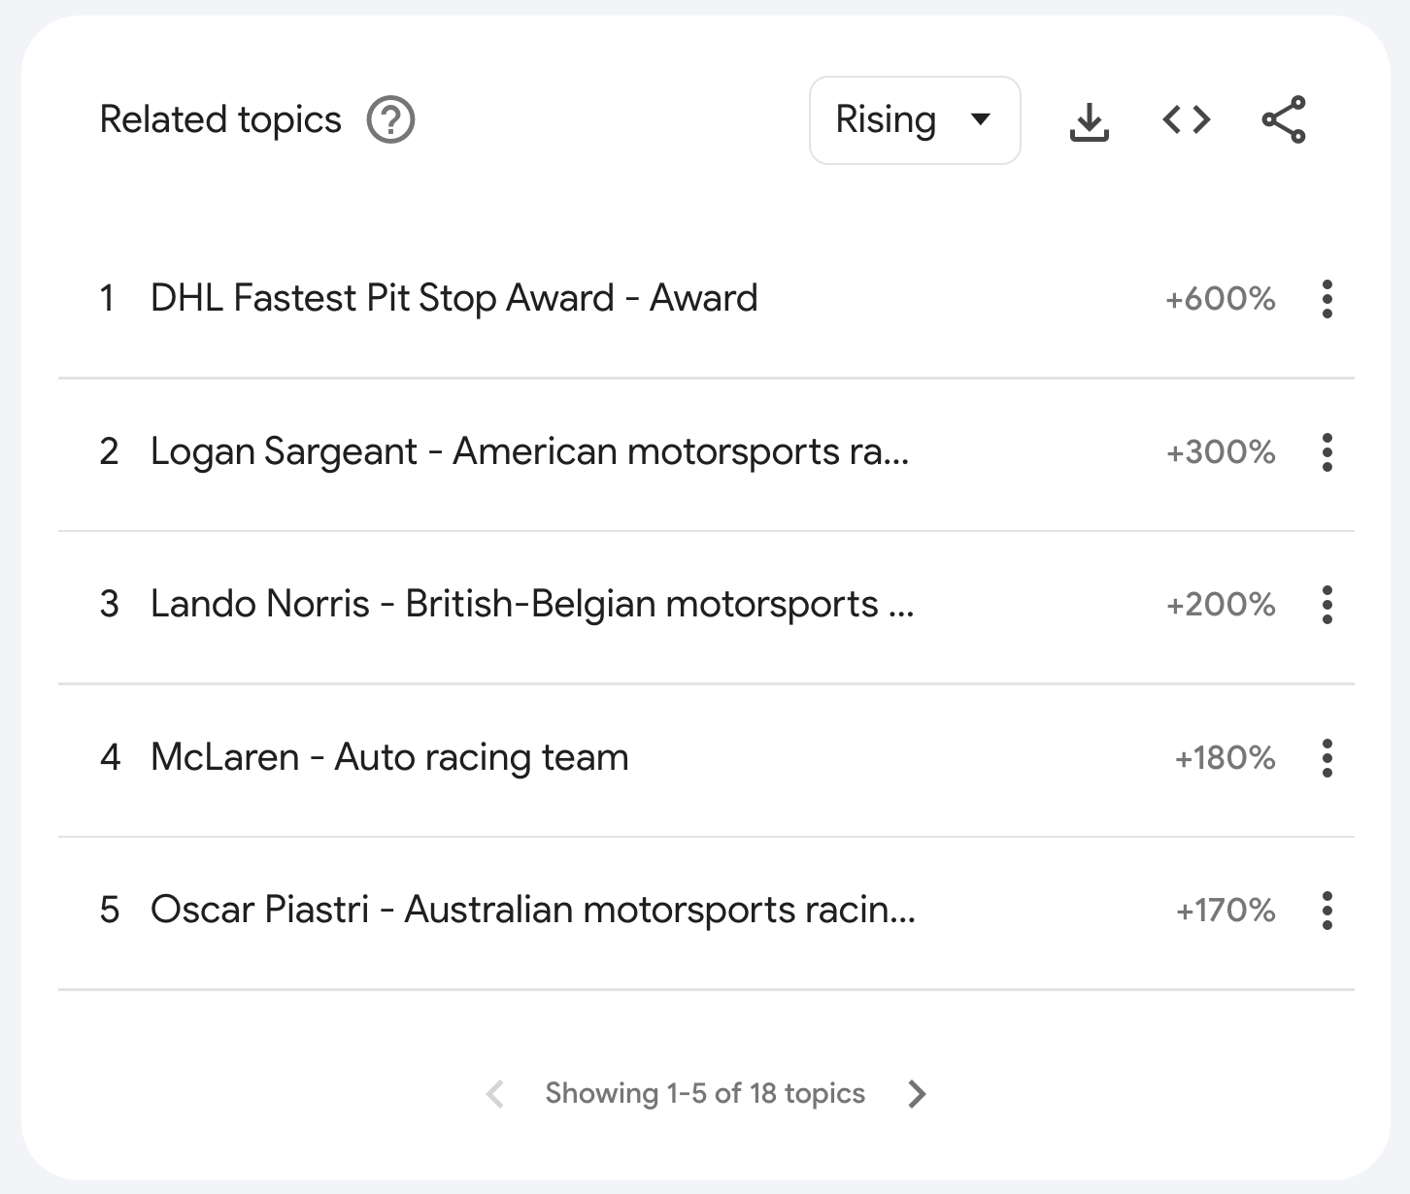Viewport: 1410px width, 1194px height.
Task: Open McLaren Auto racing team topic
Action: tap(389, 757)
